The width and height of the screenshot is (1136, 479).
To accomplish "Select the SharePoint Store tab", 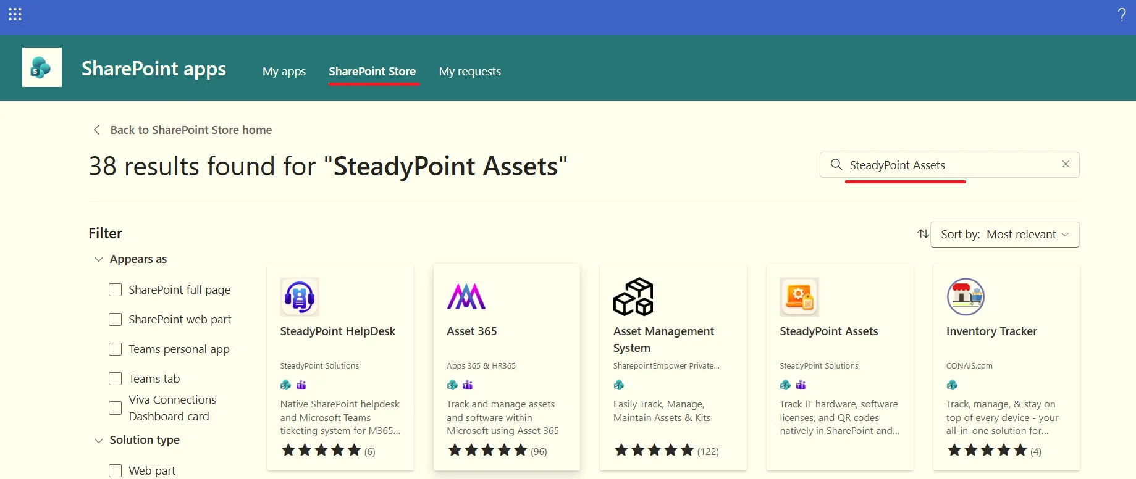I will (x=372, y=72).
